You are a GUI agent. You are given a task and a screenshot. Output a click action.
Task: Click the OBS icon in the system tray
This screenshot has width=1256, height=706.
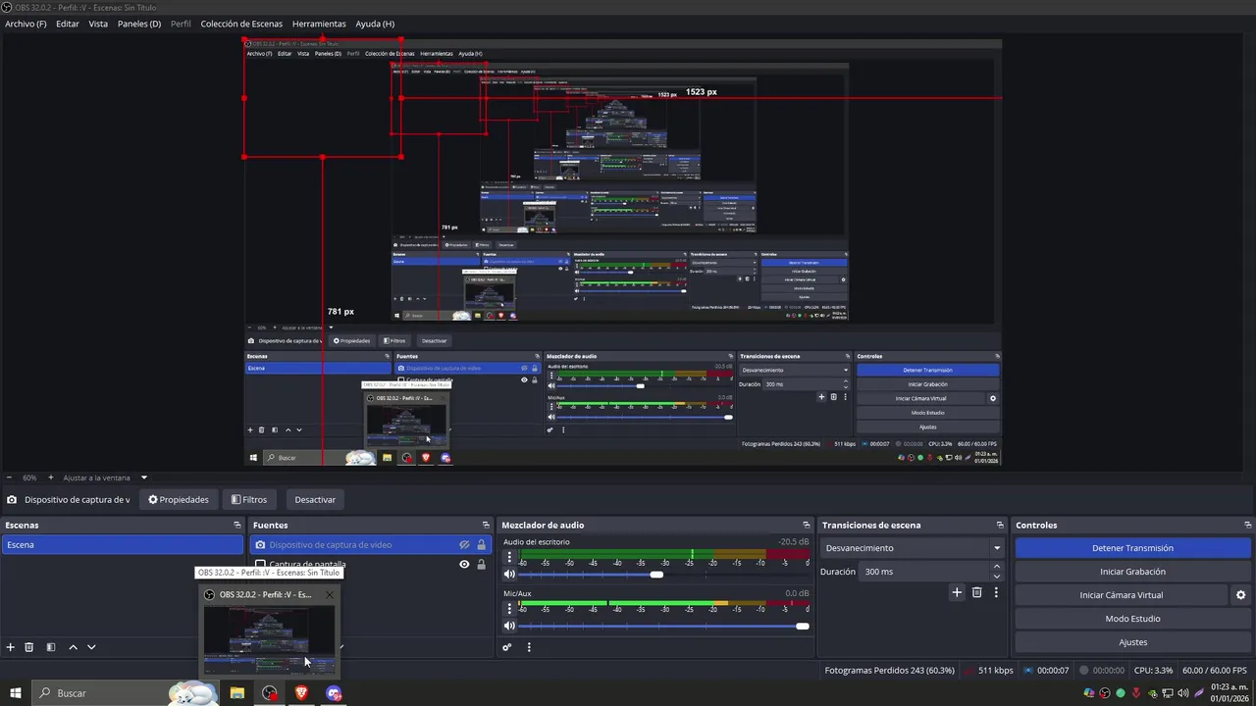[1105, 693]
